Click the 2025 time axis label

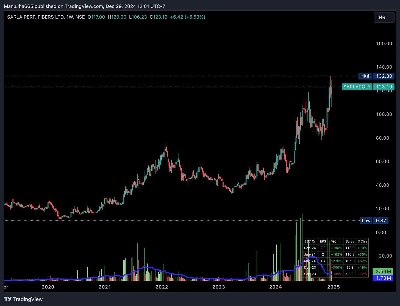[334, 287]
